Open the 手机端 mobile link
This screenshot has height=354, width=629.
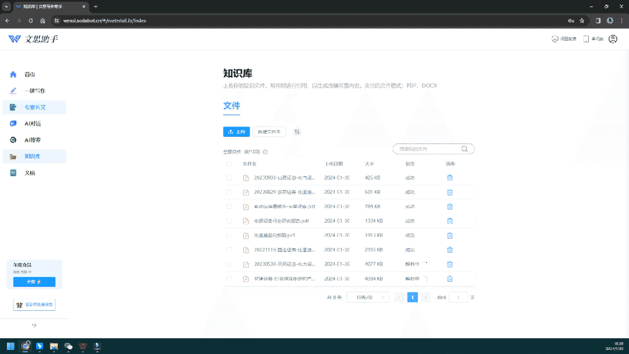click(593, 39)
